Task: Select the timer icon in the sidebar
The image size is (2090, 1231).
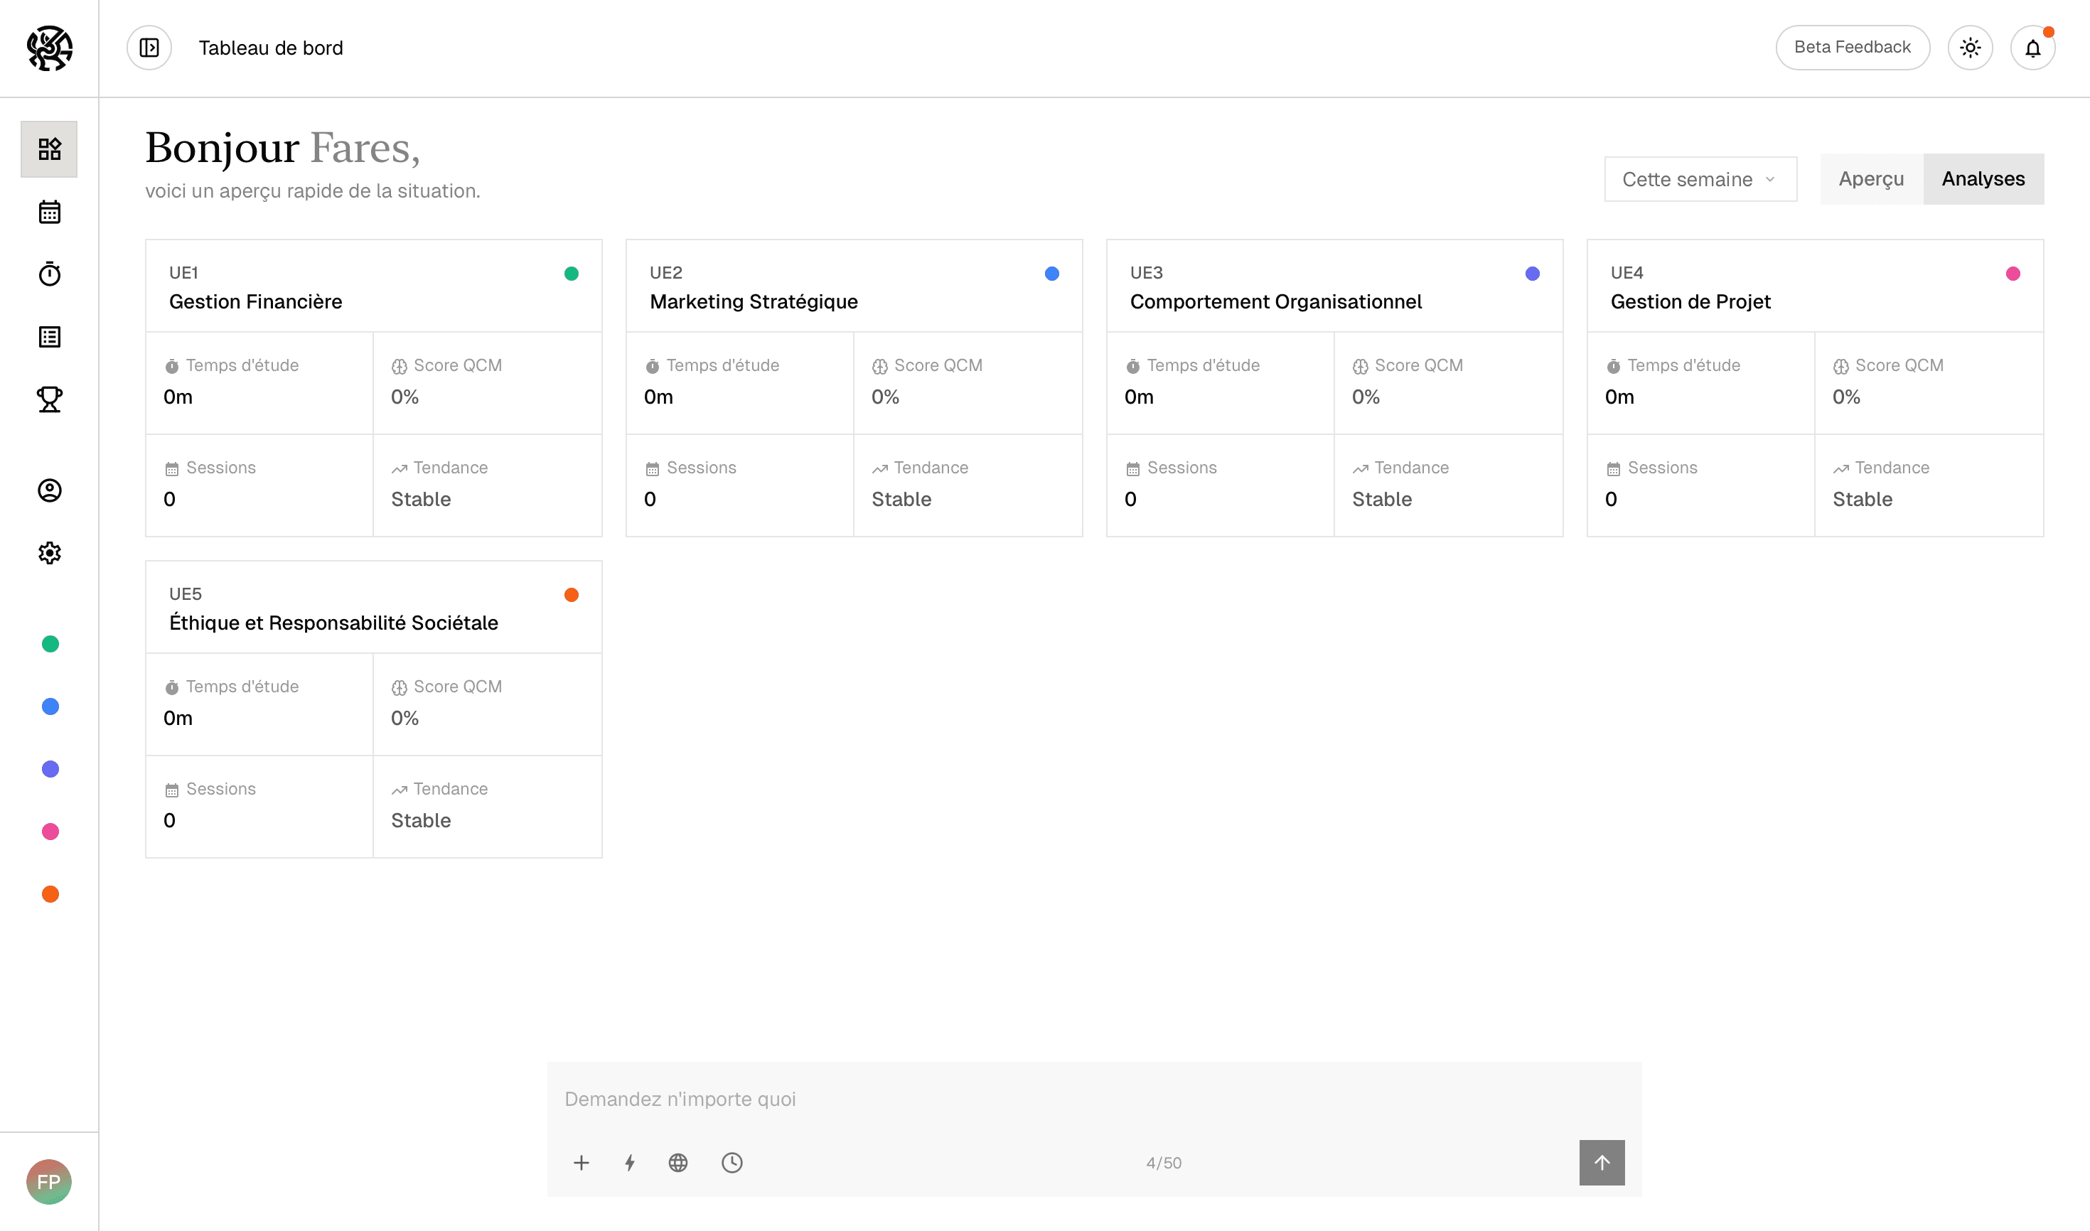Action: point(49,274)
